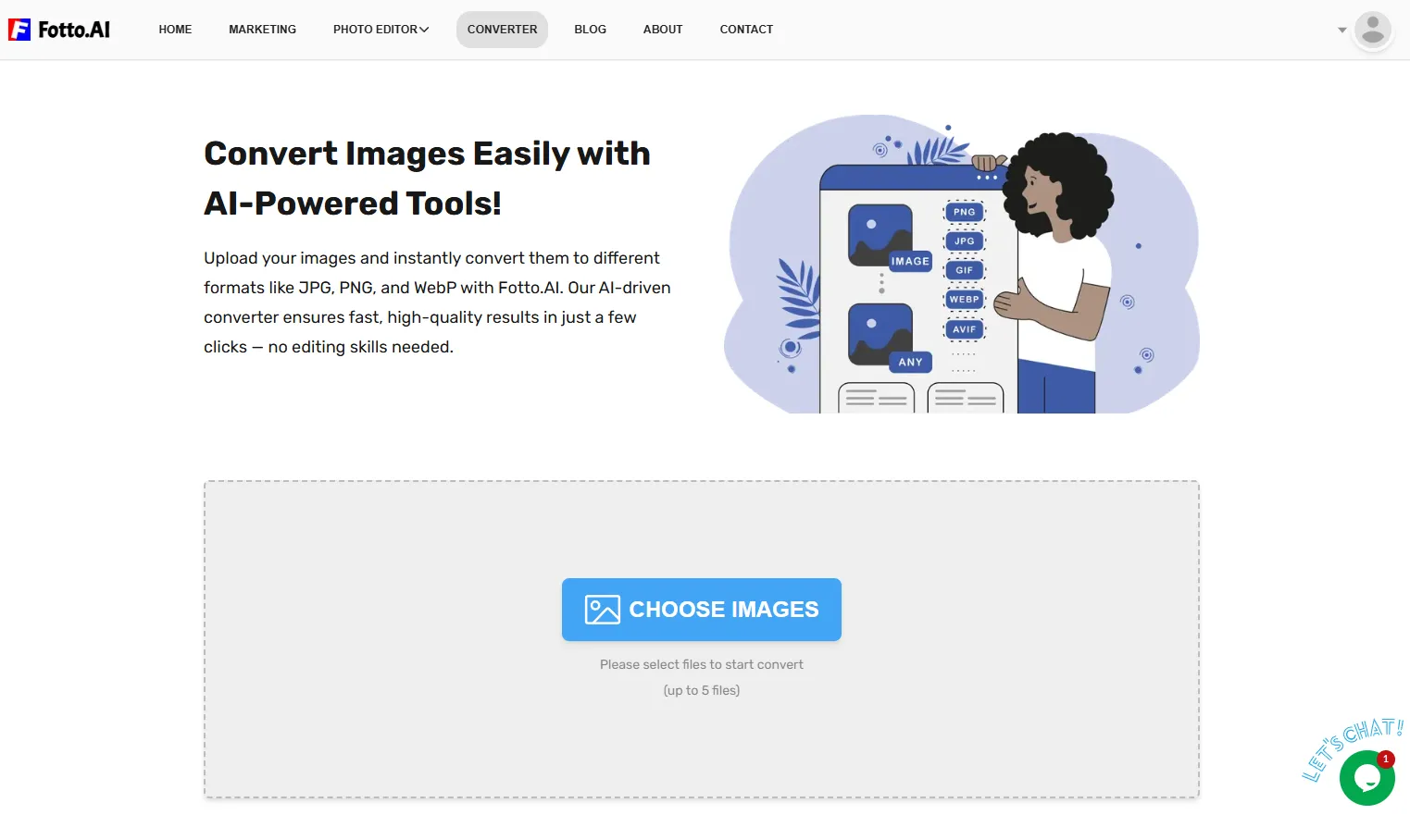
Task: Expand the account dropdown arrow beside avatar
Action: tap(1341, 30)
